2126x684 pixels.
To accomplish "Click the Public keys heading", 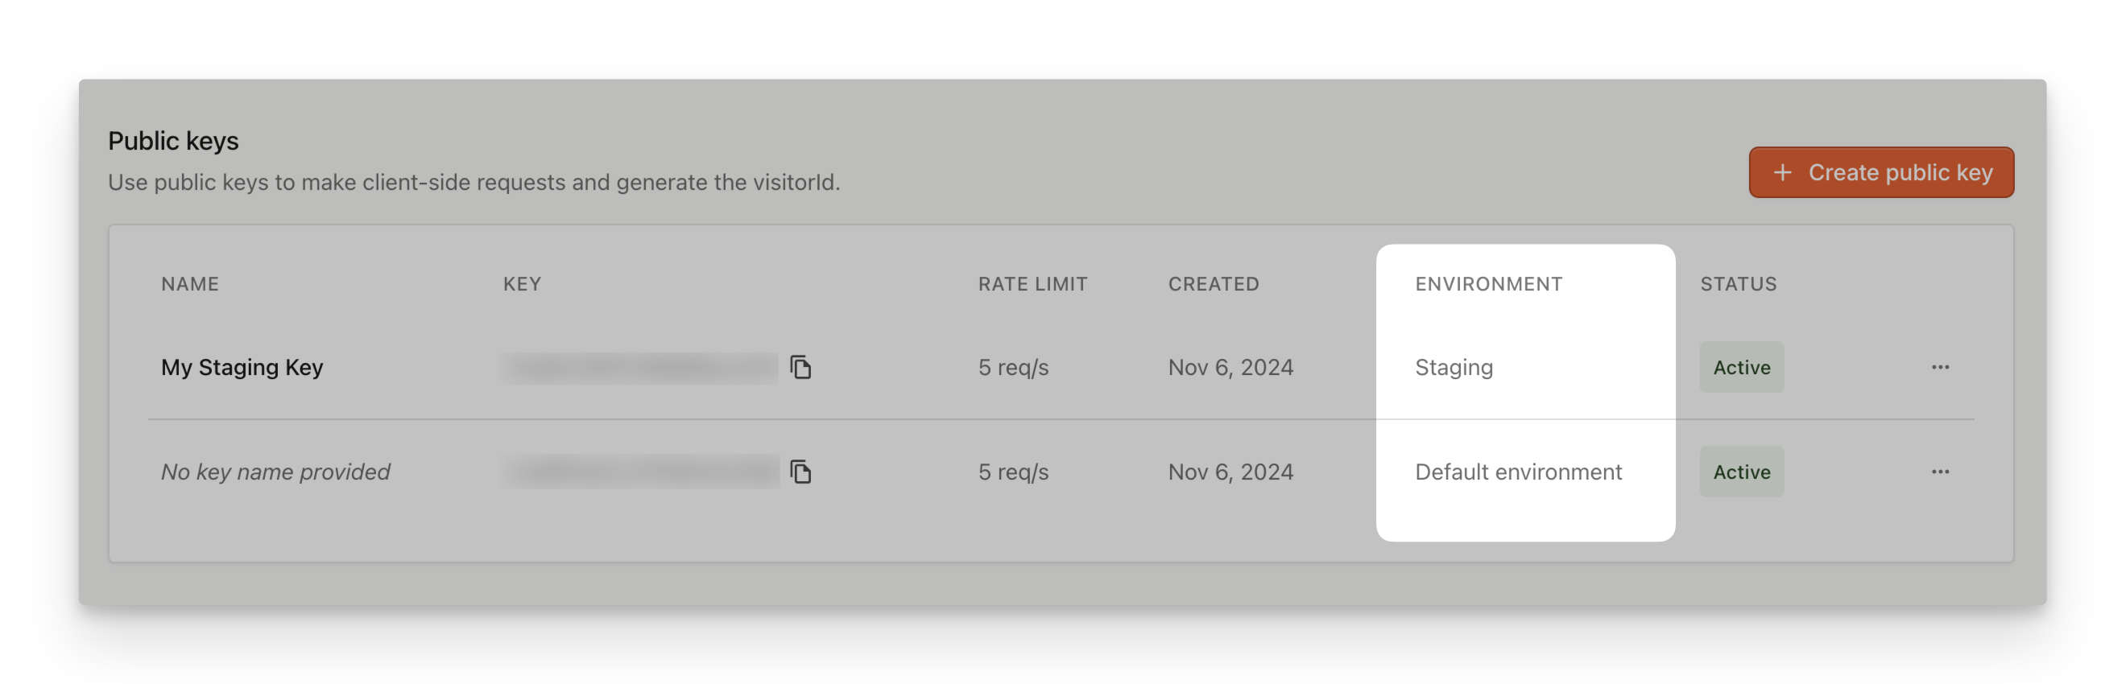I will [x=173, y=141].
